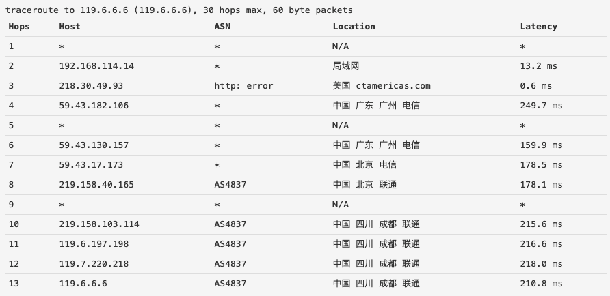Click the 210.8 ms latency value
Image resolution: width=610 pixels, height=296 pixels.
click(x=541, y=284)
